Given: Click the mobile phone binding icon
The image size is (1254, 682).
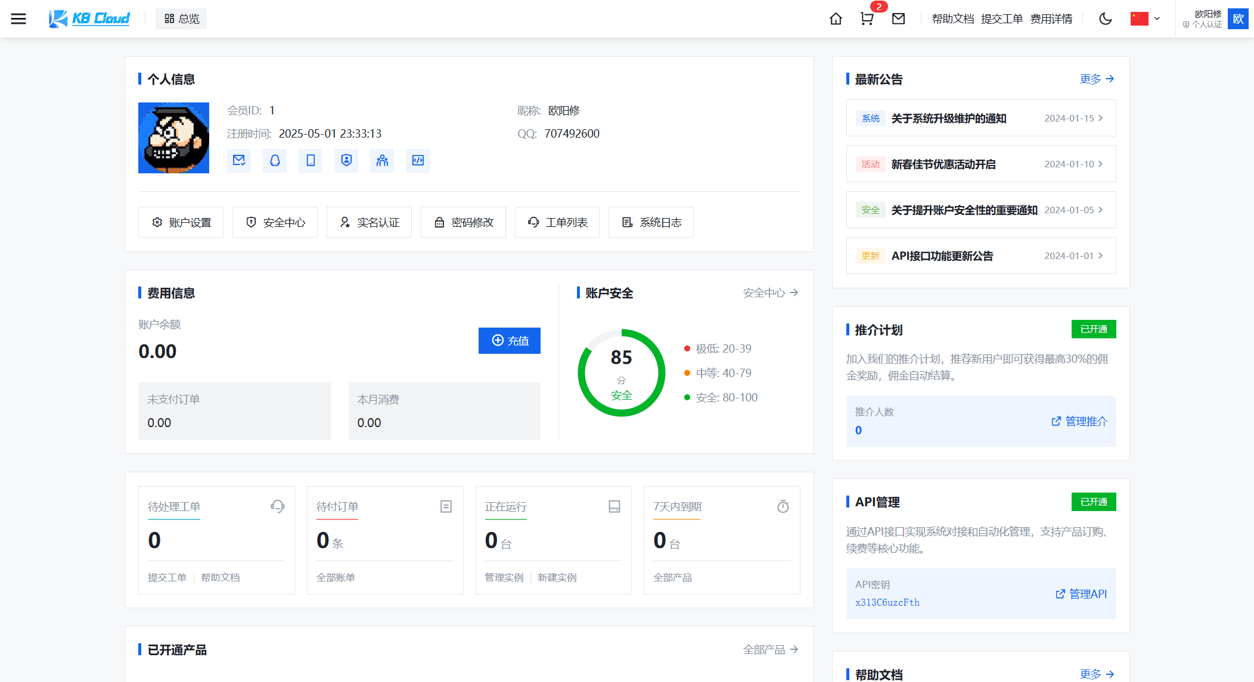Looking at the screenshot, I should (x=311, y=160).
